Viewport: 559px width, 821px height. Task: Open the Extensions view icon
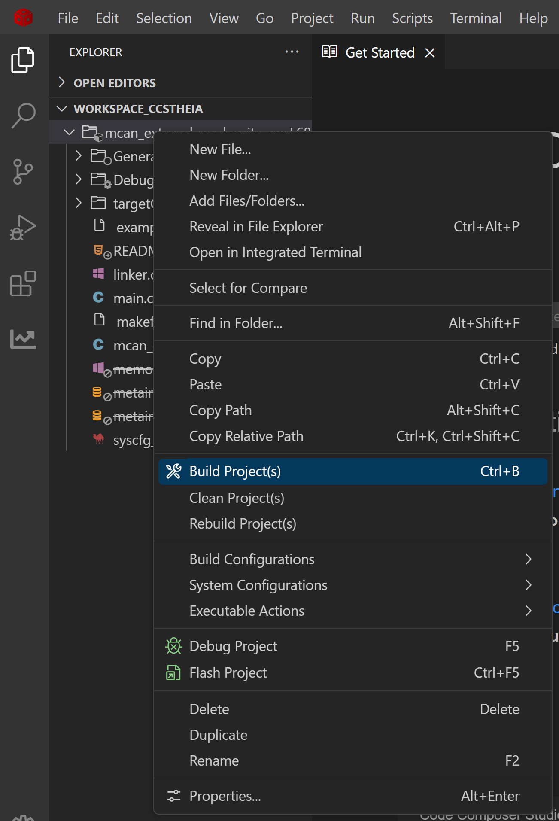[x=23, y=283]
